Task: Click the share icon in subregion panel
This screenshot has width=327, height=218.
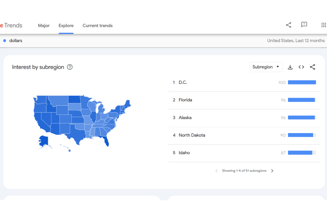Action: pos(313,67)
